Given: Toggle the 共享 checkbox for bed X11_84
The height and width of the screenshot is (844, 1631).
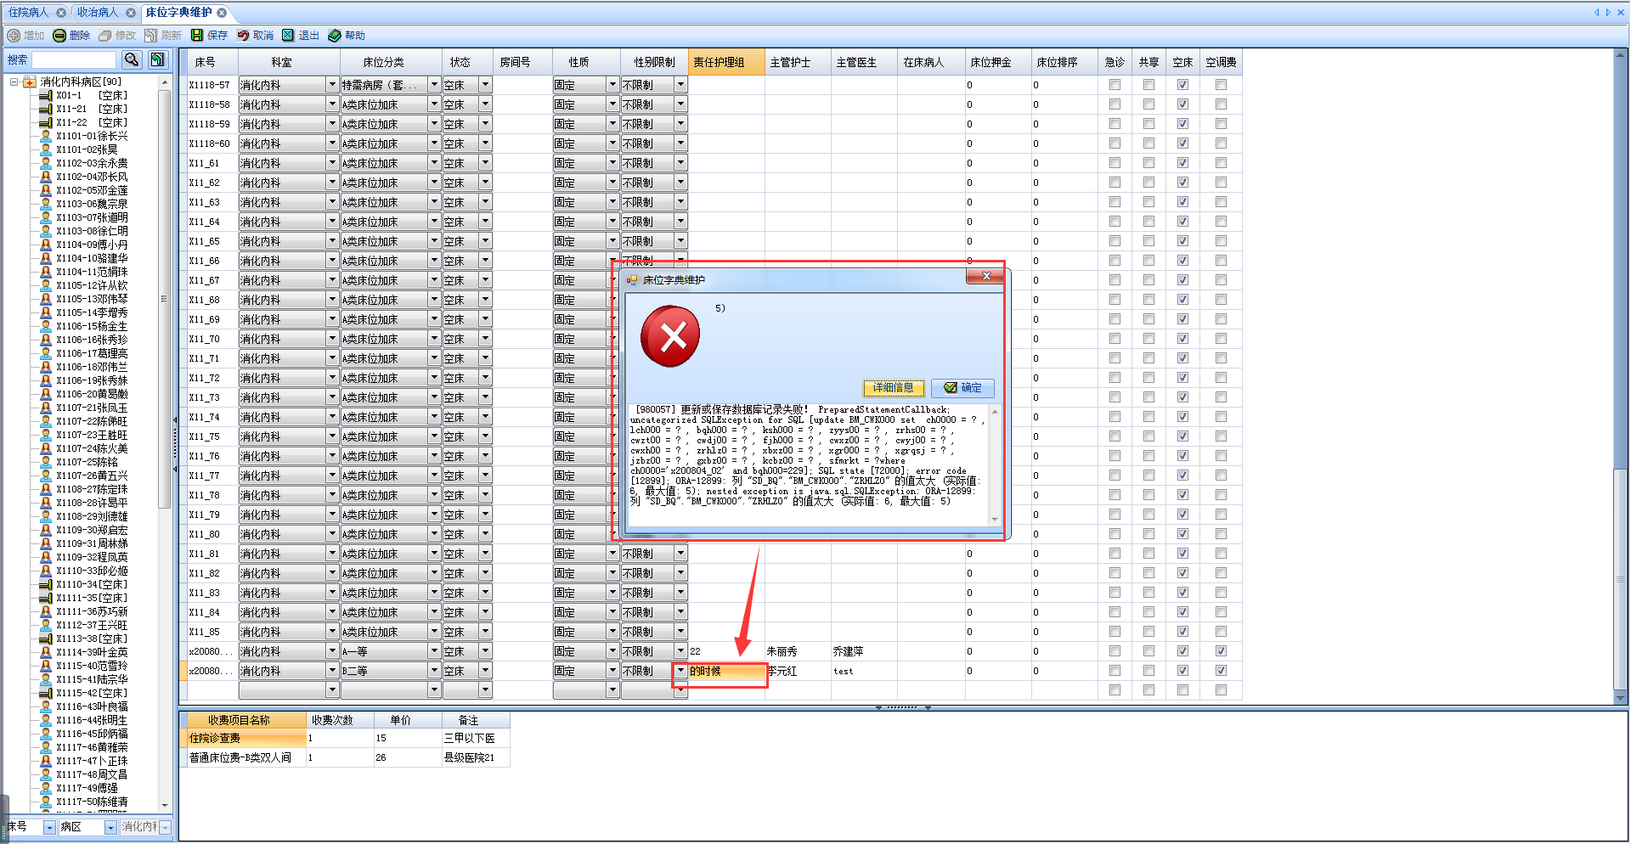Looking at the screenshot, I should 1148,612.
